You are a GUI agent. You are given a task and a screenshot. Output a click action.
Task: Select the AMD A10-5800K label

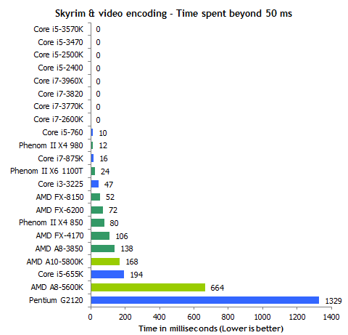[55, 262]
